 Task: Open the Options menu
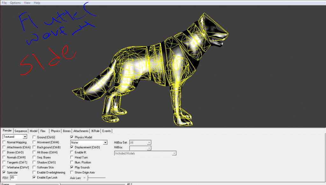pyautogui.click(x=15, y=3)
